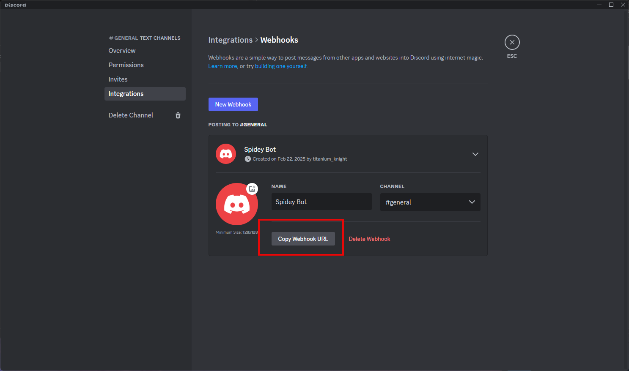
Task: Close the Discord window
Action: 623,5
